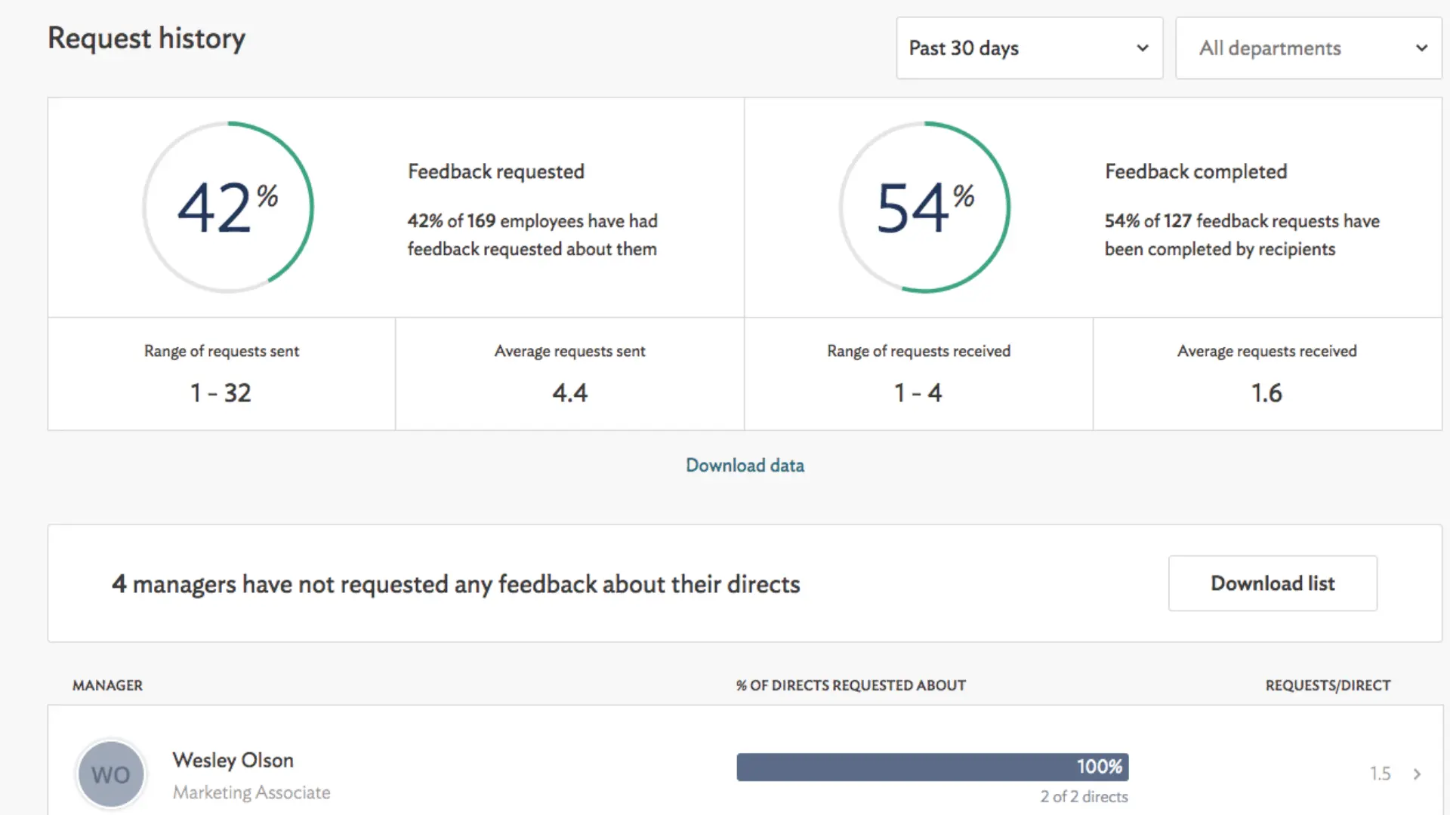Open the Past 30 days dropdown
1450x815 pixels.
click(x=1029, y=48)
